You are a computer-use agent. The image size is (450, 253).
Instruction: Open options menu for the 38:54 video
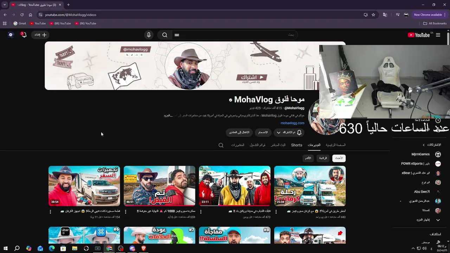coord(50,212)
